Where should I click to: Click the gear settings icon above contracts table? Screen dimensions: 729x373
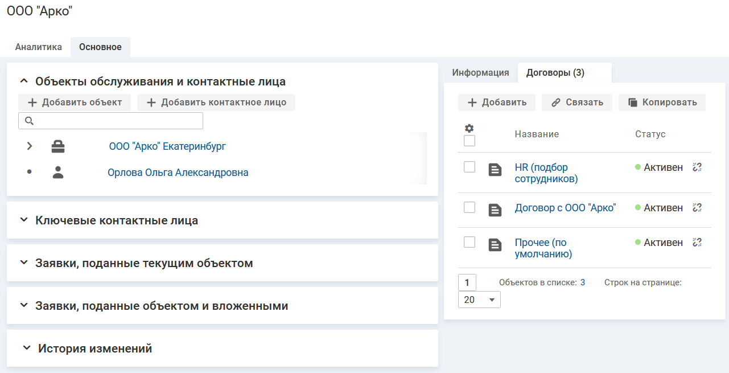click(x=469, y=129)
